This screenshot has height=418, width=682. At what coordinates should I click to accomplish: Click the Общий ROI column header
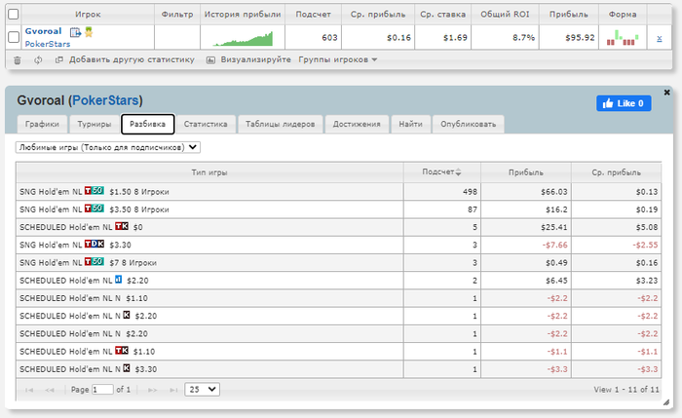click(505, 15)
